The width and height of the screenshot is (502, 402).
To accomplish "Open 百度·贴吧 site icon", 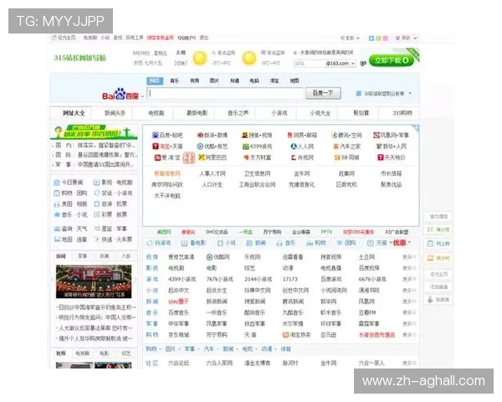I will pyautogui.click(x=156, y=136).
